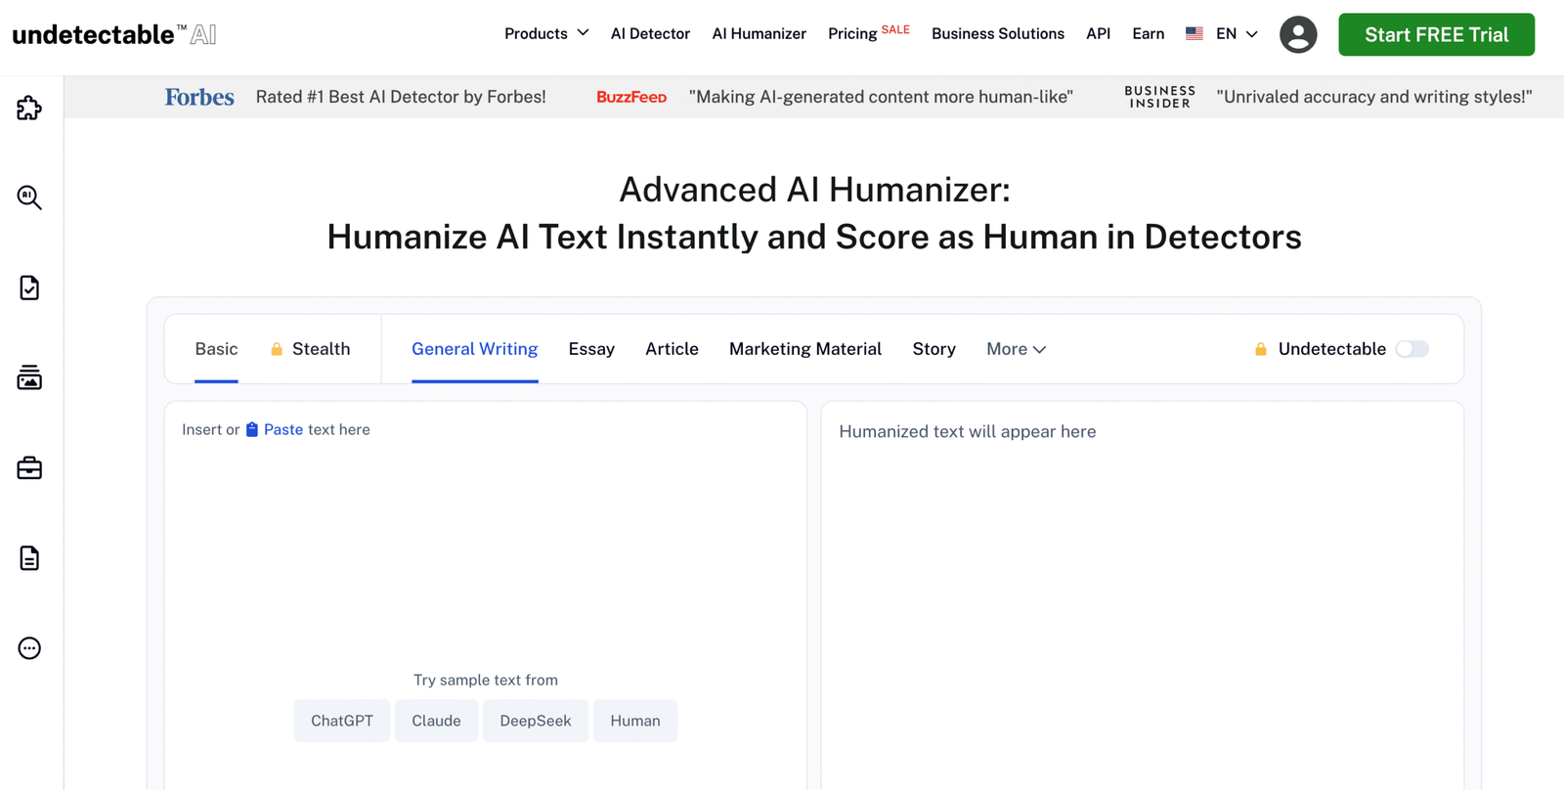Click the Paste link in input area
The width and height of the screenshot is (1564, 790).
[x=283, y=429]
